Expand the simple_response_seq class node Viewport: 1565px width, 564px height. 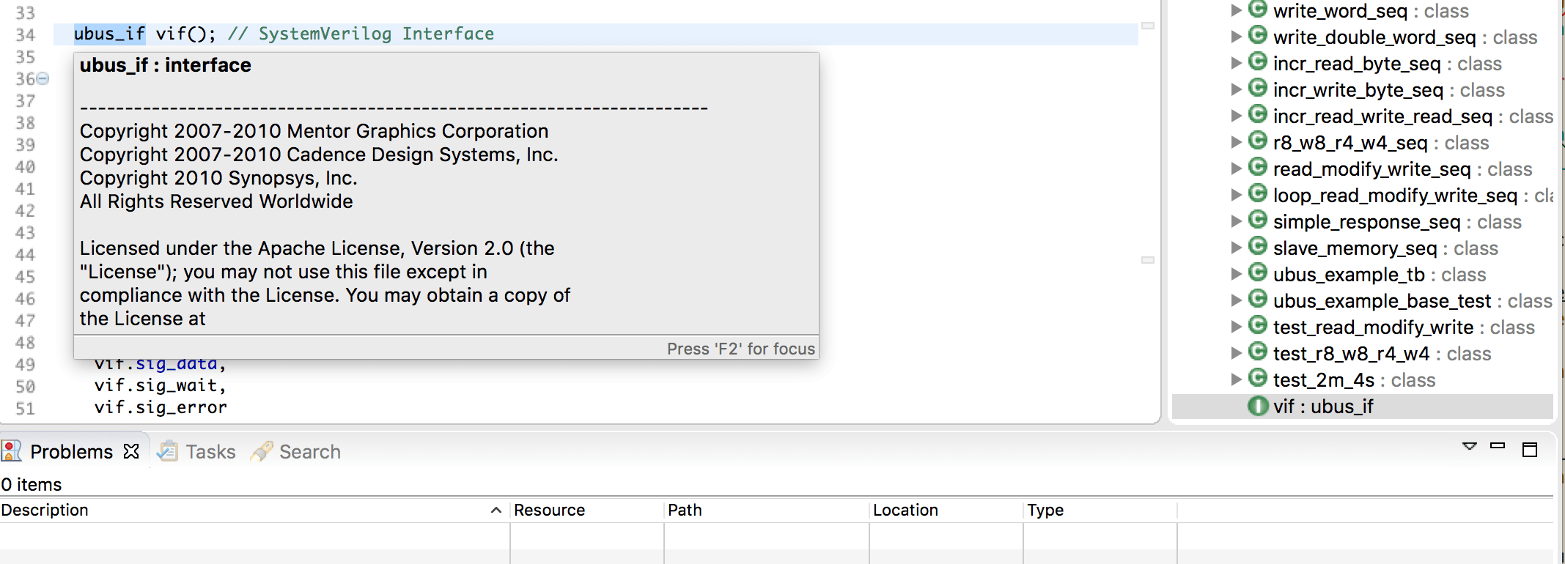pyautogui.click(x=1236, y=221)
